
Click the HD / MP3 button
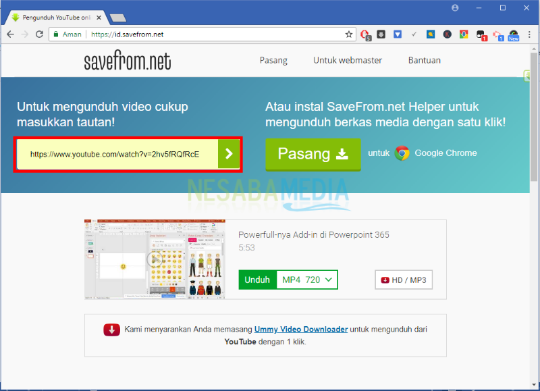click(x=404, y=280)
